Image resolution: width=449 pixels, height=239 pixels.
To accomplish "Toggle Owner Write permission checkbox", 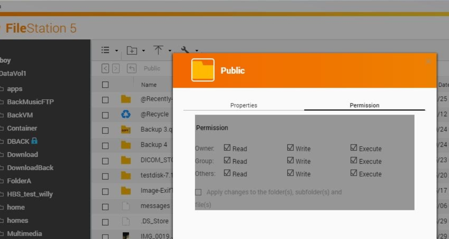I will 290,148.
